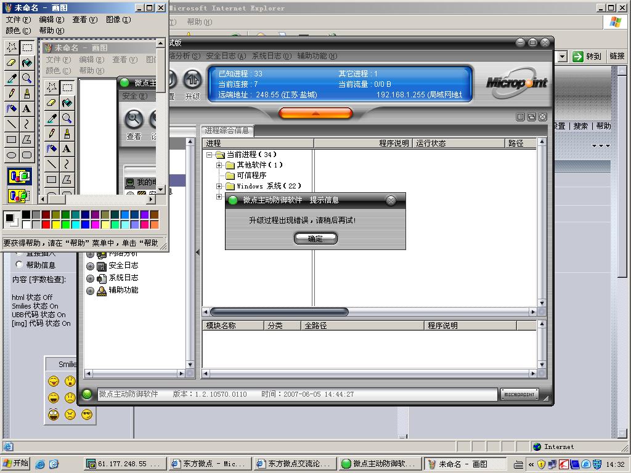631x473 pixels.
Task: Switch to 东方微点交流论 taskbar window
Action: [295, 464]
